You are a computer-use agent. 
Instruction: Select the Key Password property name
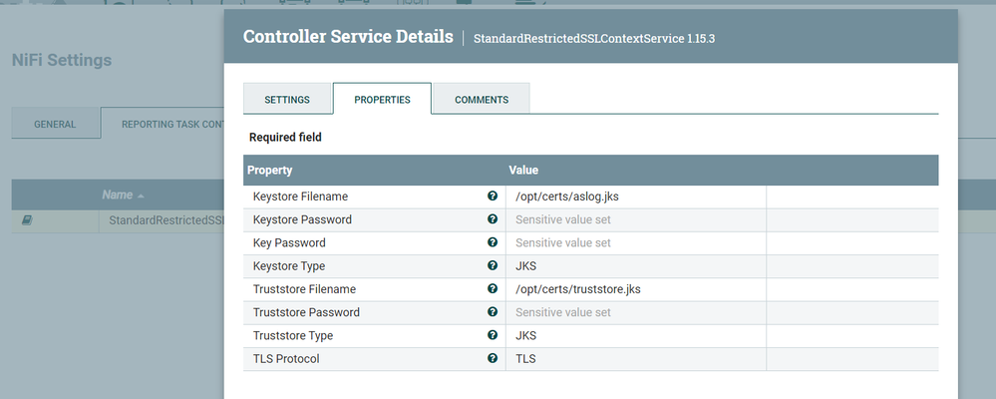click(x=289, y=242)
